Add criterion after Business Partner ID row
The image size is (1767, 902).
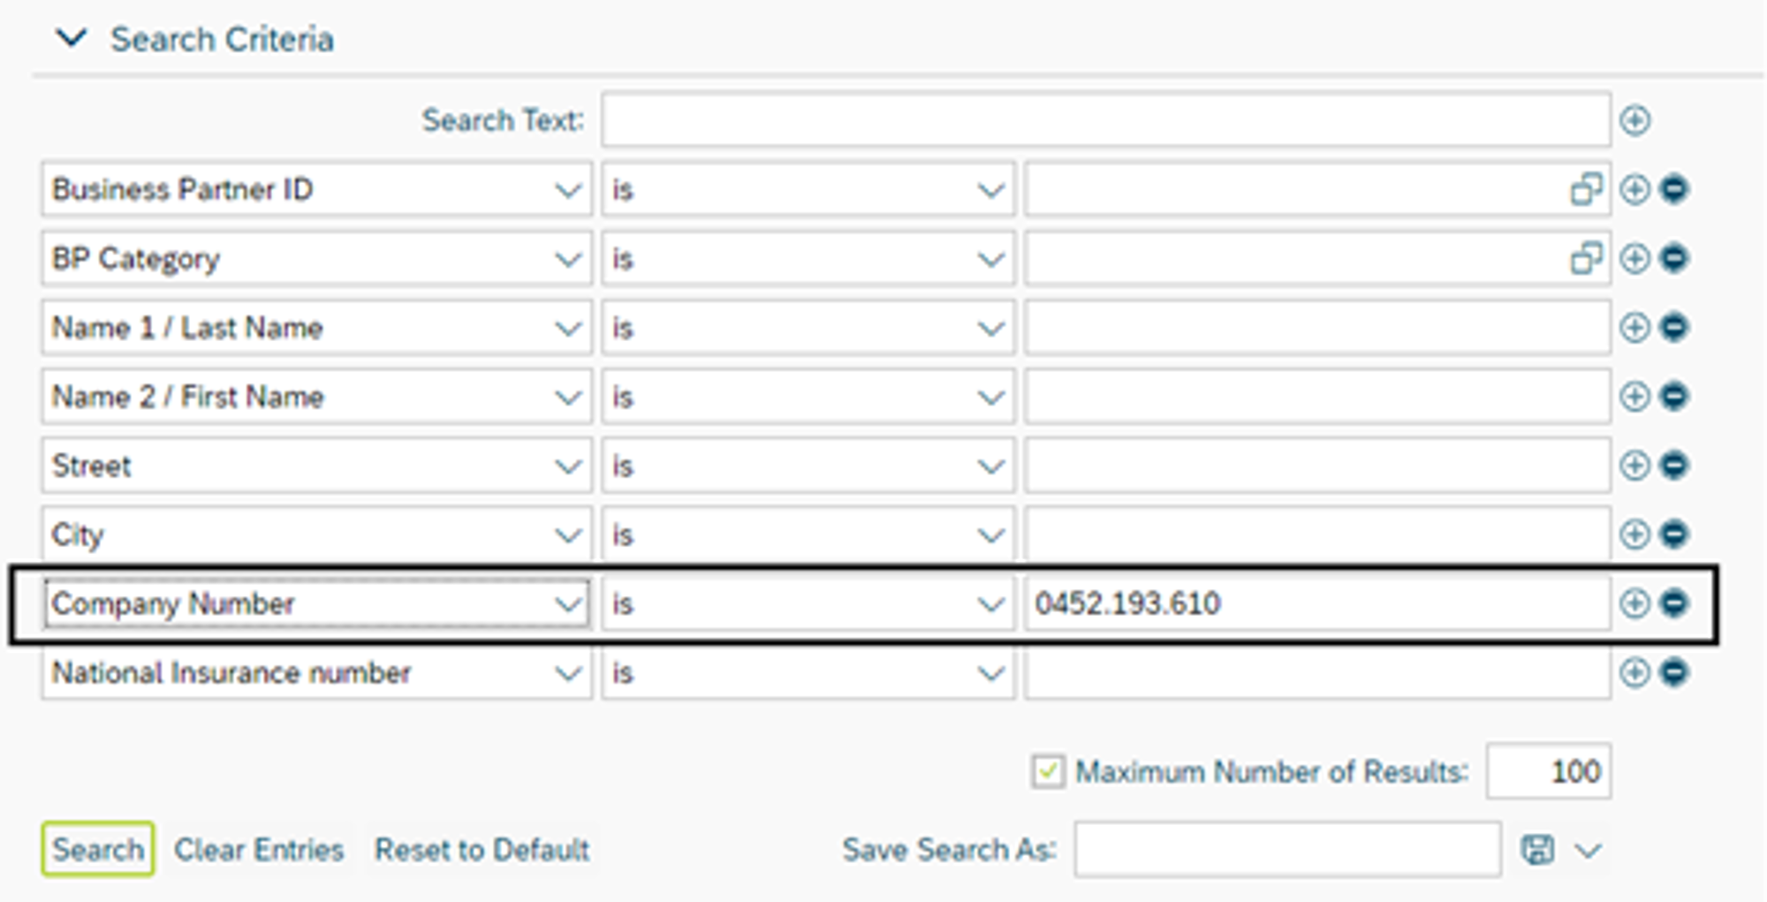point(1634,189)
